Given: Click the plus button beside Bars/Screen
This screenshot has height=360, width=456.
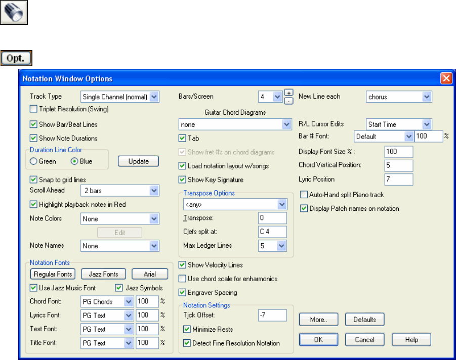Looking at the screenshot, I should pos(288,93).
